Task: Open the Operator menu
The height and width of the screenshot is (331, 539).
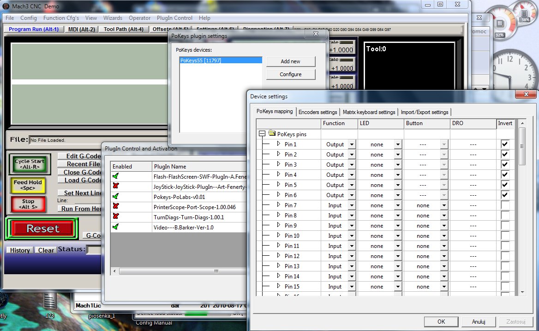Action: (139, 18)
